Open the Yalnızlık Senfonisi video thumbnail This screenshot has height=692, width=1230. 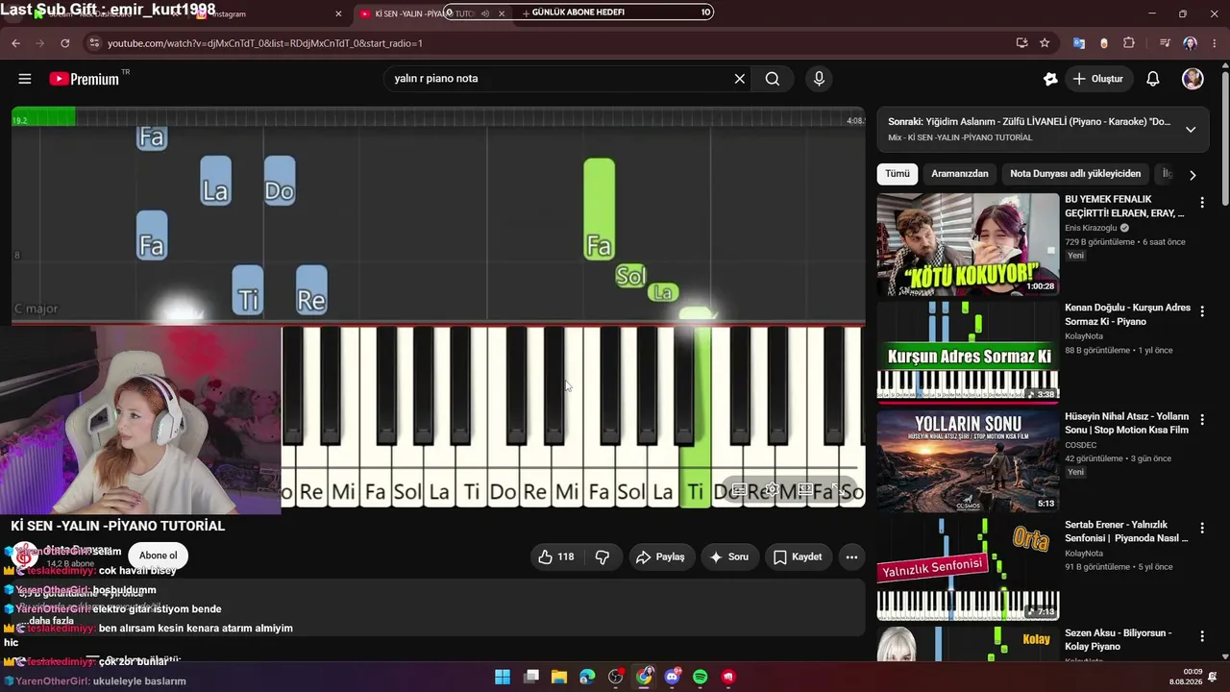pos(968,570)
